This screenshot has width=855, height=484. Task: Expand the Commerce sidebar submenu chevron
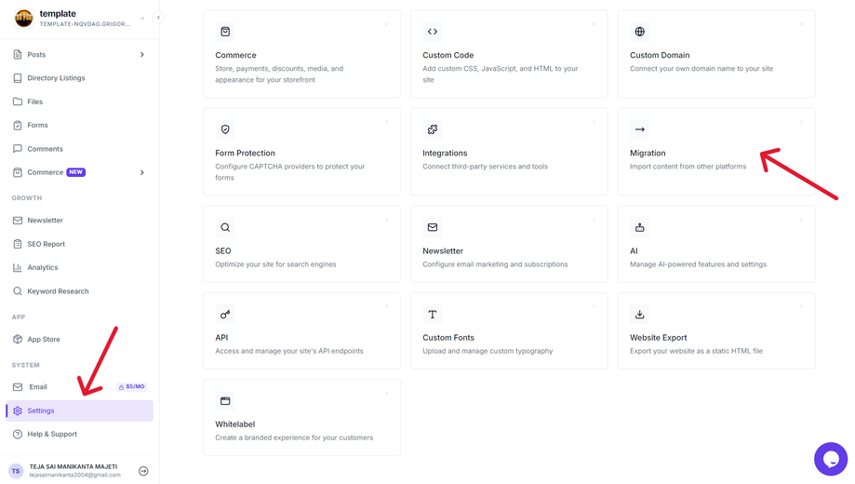141,172
